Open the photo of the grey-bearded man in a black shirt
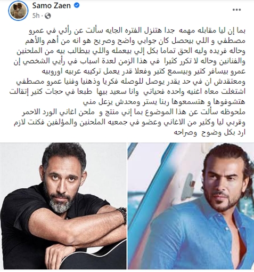The image size is (254, 272). tap(63, 206)
